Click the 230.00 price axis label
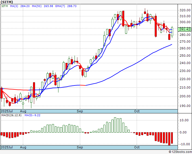 185,71
